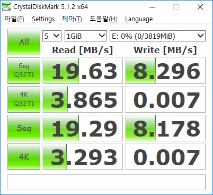Expand the test count dropdown showing 5
This screenshot has height=195, width=213.
pos(52,36)
